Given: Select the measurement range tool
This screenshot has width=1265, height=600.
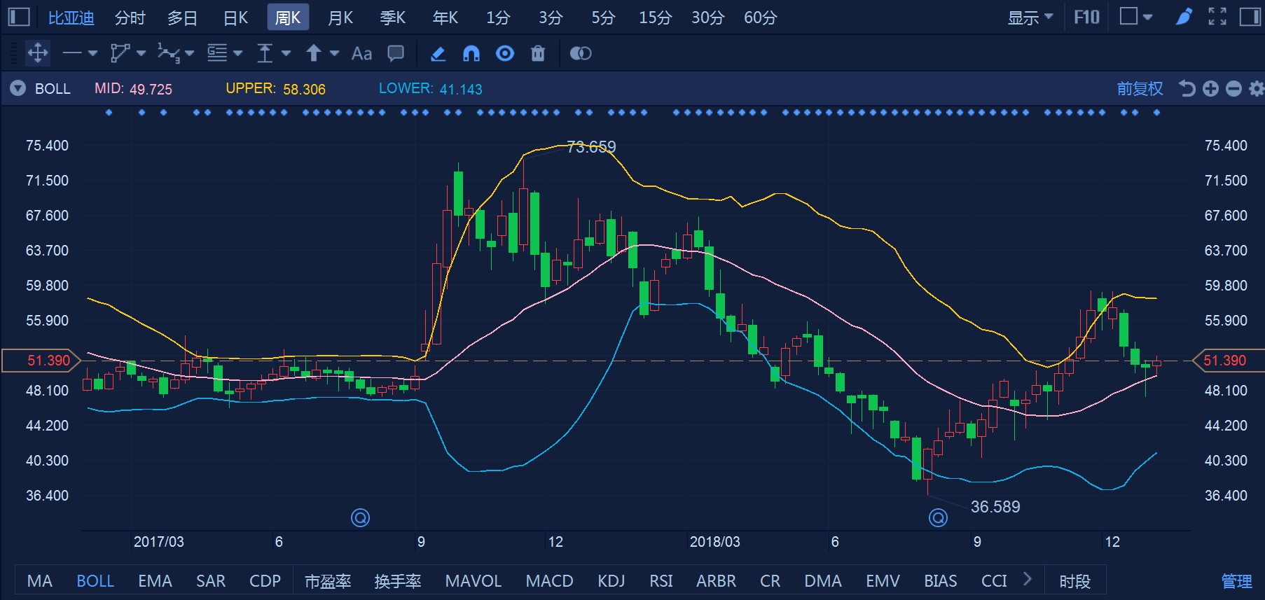Looking at the screenshot, I should pos(265,53).
